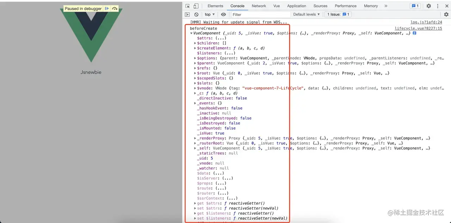Open the top context dropdown

click(x=210, y=14)
